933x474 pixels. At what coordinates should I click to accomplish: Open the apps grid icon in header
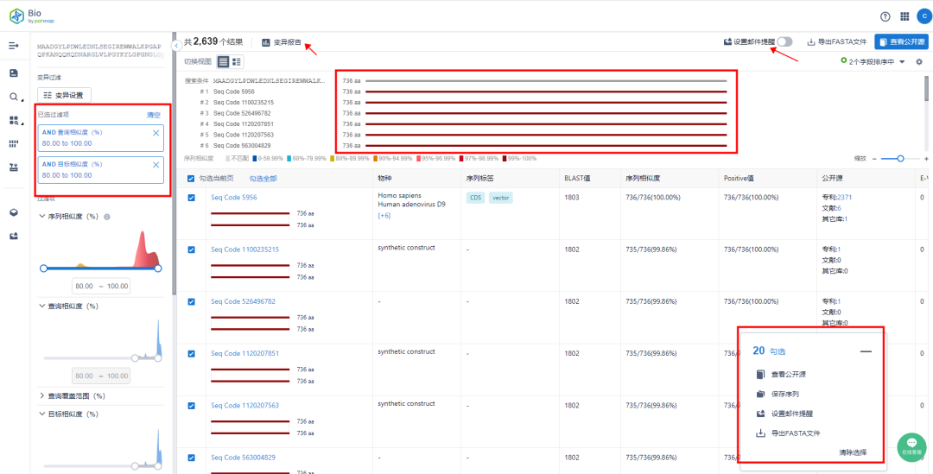point(904,16)
